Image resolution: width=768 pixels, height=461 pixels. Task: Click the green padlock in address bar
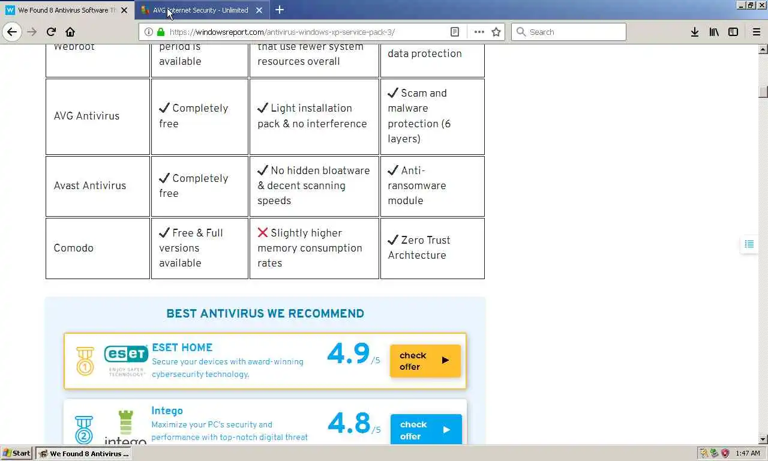(x=160, y=32)
